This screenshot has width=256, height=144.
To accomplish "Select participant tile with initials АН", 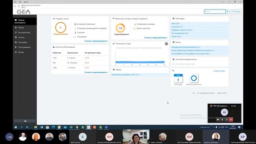I will pos(109,137).
